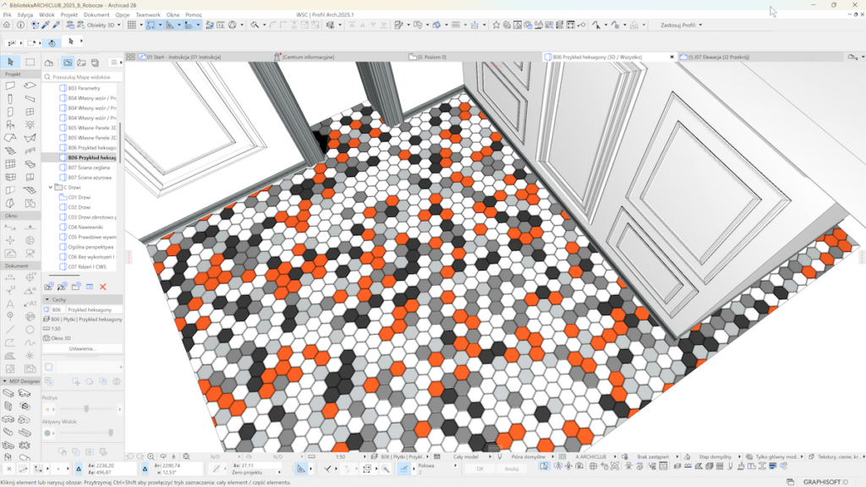Switch Navigator to Layout Book
The image size is (866, 487).
coord(81,63)
